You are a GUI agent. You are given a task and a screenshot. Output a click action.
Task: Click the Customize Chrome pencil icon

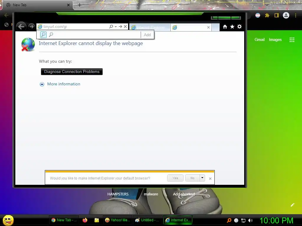pyautogui.click(x=293, y=205)
